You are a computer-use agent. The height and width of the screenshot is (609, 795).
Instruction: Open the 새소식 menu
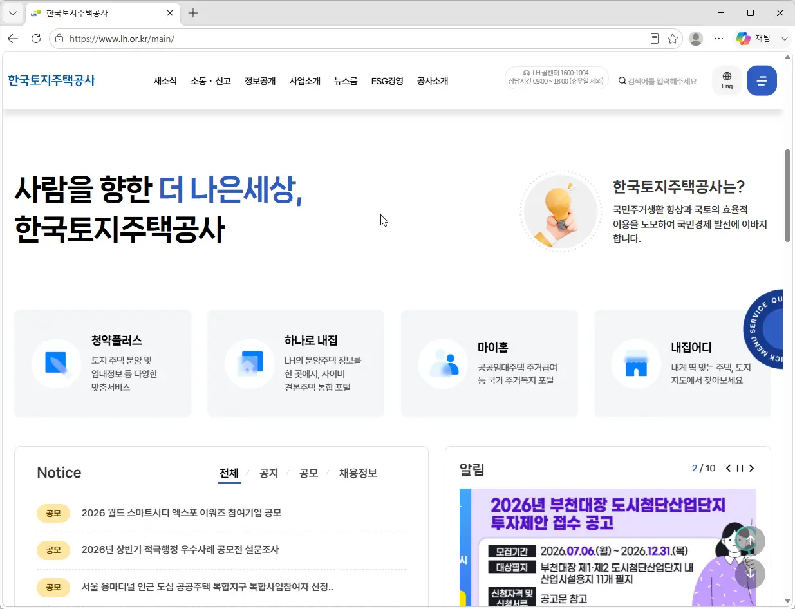tap(165, 81)
